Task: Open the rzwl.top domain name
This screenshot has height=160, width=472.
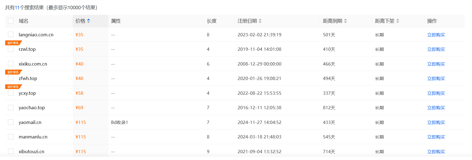Action: pos(27,49)
